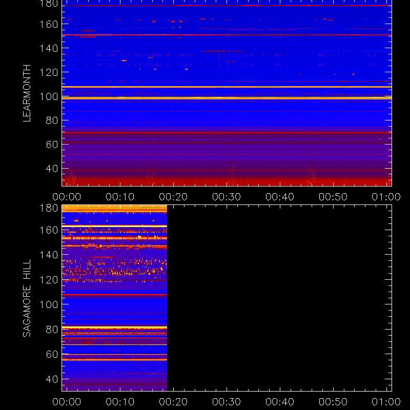
Task: Click 00:50 time label under Learmonth plot
Action: [333, 197]
